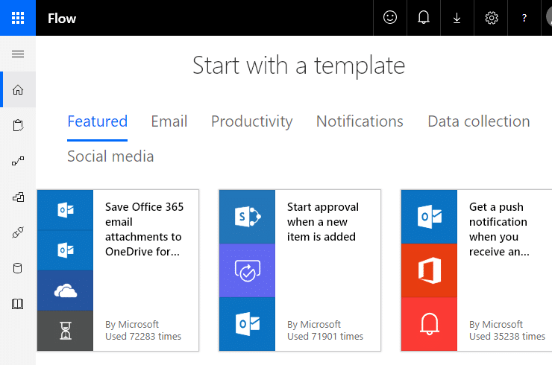The width and height of the screenshot is (552, 365).
Task: Open the notifications bell in header
Action: (424, 18)
